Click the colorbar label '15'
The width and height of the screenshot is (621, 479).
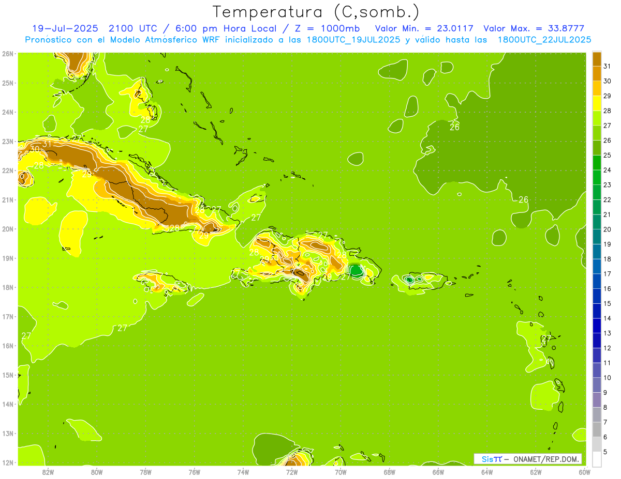point(608,303)
